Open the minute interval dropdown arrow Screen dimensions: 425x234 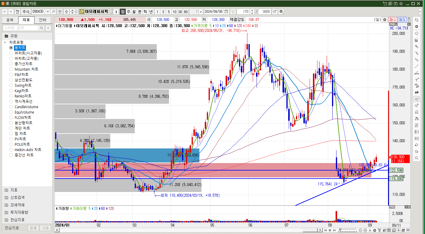click(x=200, y=12)
